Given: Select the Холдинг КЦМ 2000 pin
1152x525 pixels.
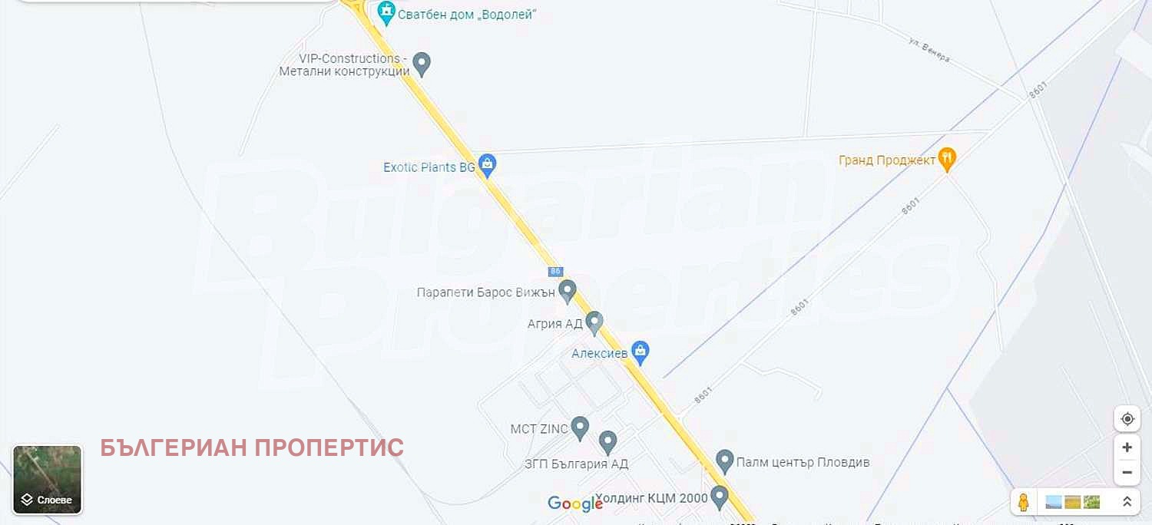Looking at the screenshot, I should click(719, 497).
